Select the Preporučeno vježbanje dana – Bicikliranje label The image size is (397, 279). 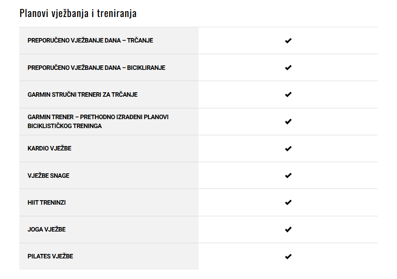[x=96, y=68]
